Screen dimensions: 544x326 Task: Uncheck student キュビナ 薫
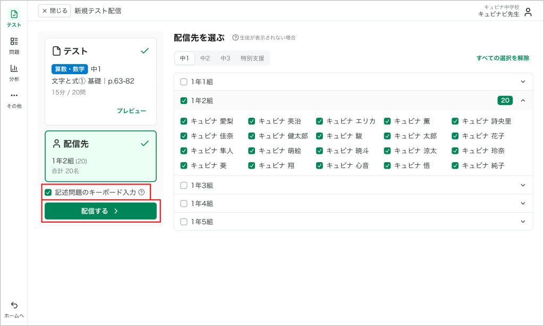(387, 121)
